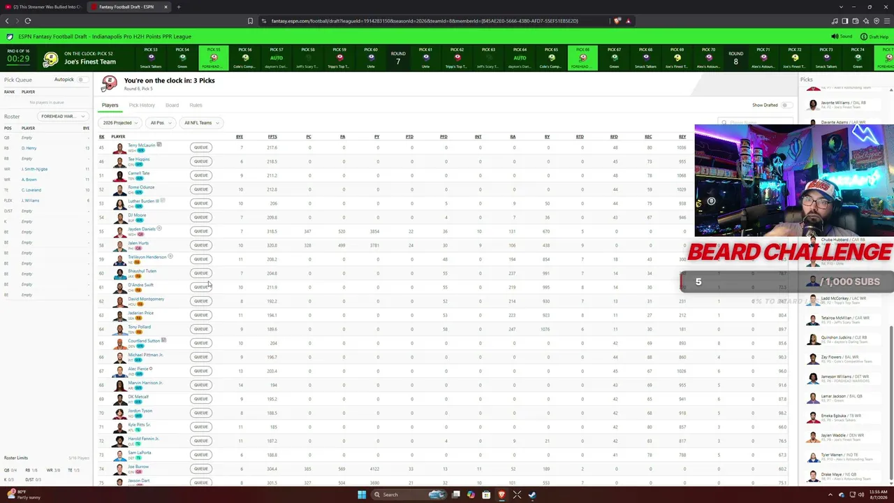
Task: Click D. Henry in the roster list
Action: (29, 148)
